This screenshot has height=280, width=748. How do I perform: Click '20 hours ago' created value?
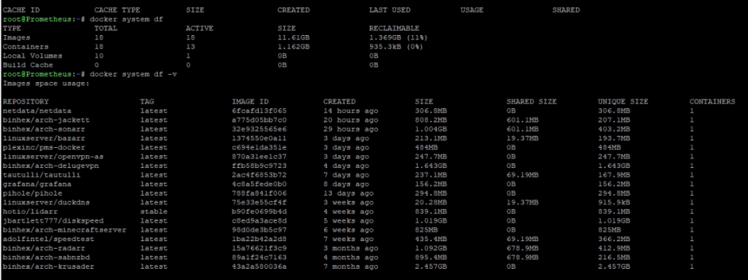tap(351, 120)
